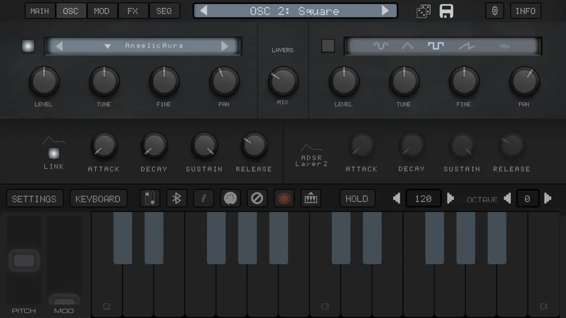
Task: Open the OSC tab
Action: point(71,11)
